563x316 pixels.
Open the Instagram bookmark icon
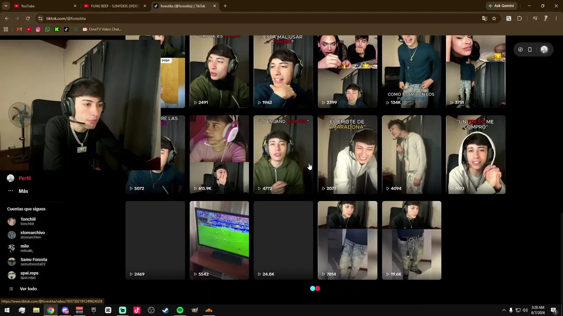click(x=38, y=29)
